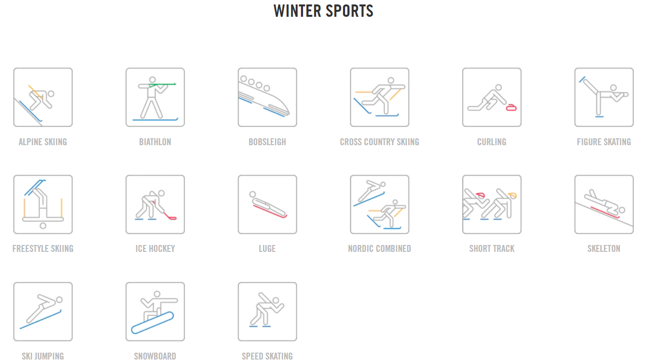Open the Cross Country Skiing icon
The image size is (657, 362).
380,97
